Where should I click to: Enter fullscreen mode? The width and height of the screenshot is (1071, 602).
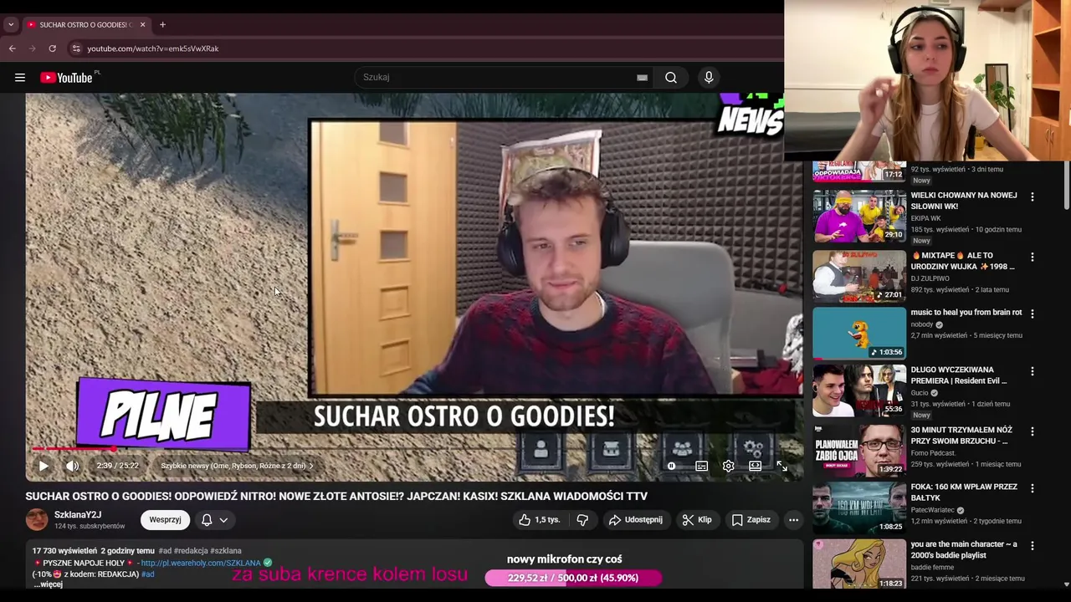pos(781,466)
